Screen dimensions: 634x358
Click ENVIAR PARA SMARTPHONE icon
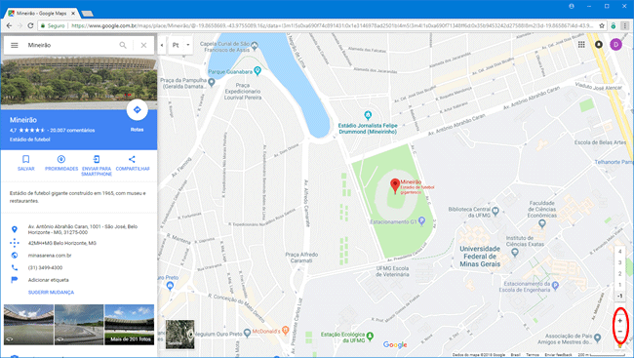[x=97, y=159]
